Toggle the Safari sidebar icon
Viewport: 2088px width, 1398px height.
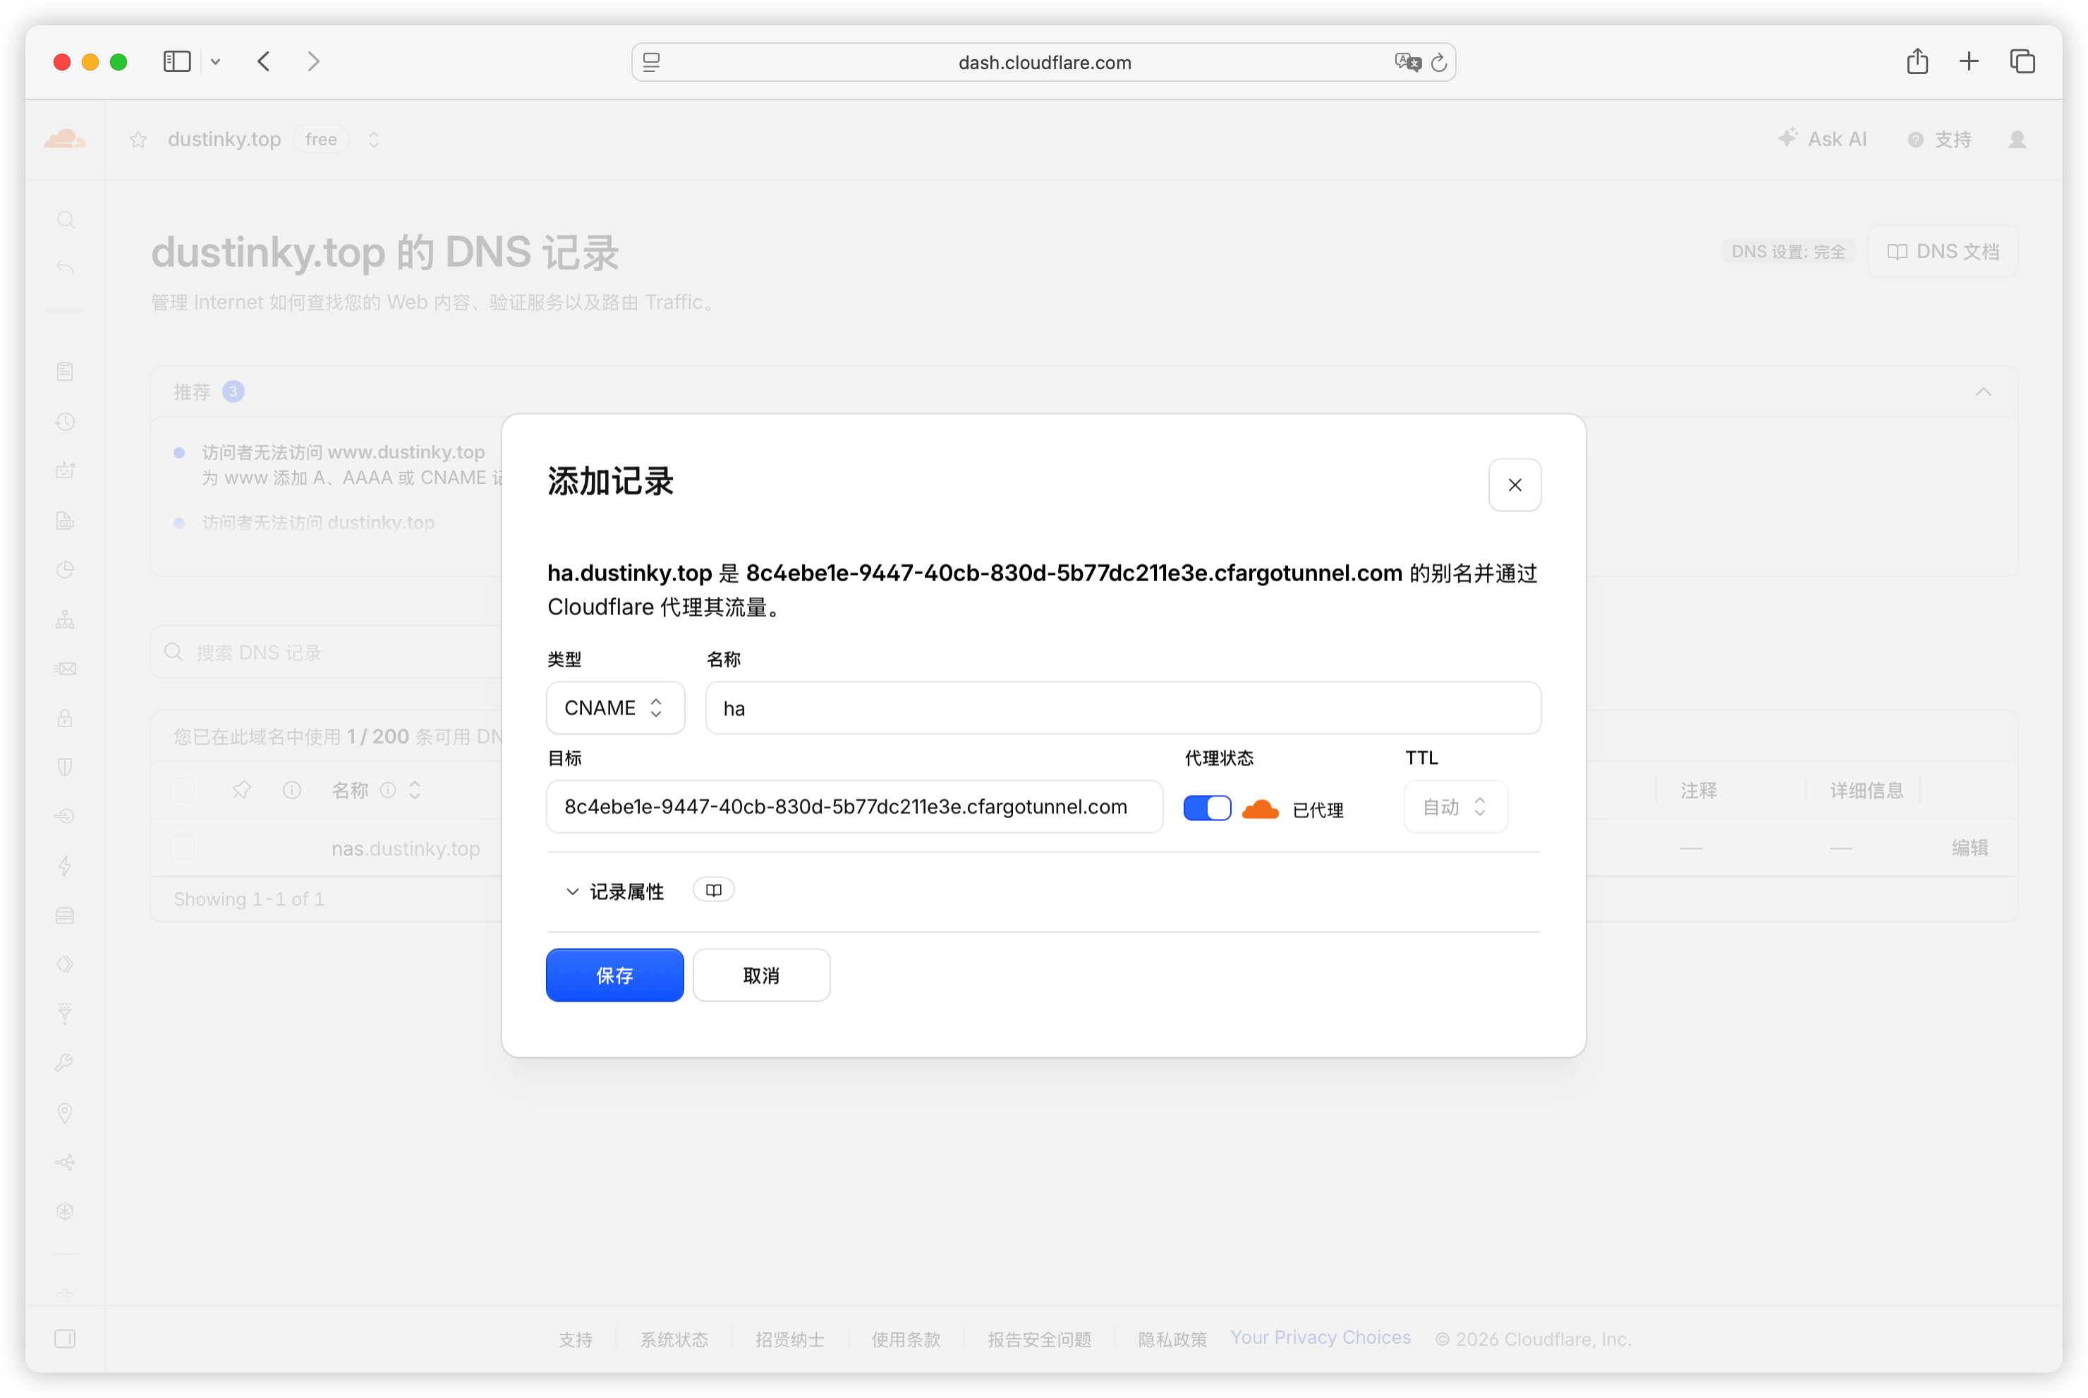coord(176,61)
